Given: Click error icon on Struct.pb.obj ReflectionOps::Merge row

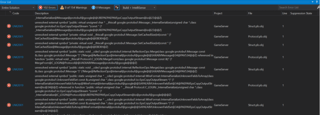Looking at the screenshot, I should (9, 69).
